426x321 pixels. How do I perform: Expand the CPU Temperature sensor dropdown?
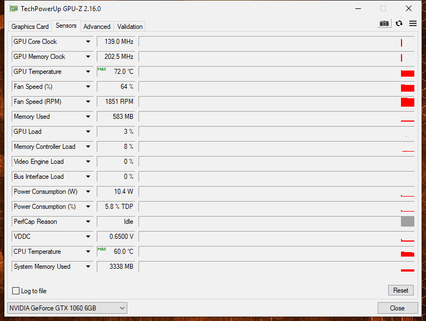pos(88,252)
